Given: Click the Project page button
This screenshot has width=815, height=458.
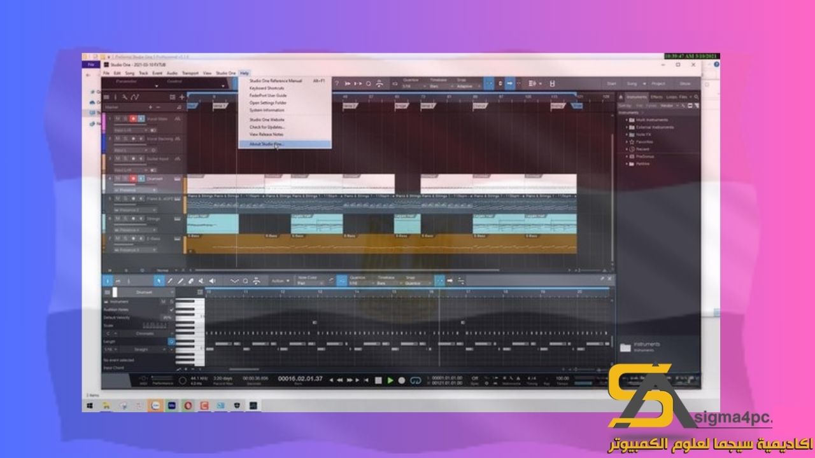Looking at the screenshot, I should [x=658, y=83].
